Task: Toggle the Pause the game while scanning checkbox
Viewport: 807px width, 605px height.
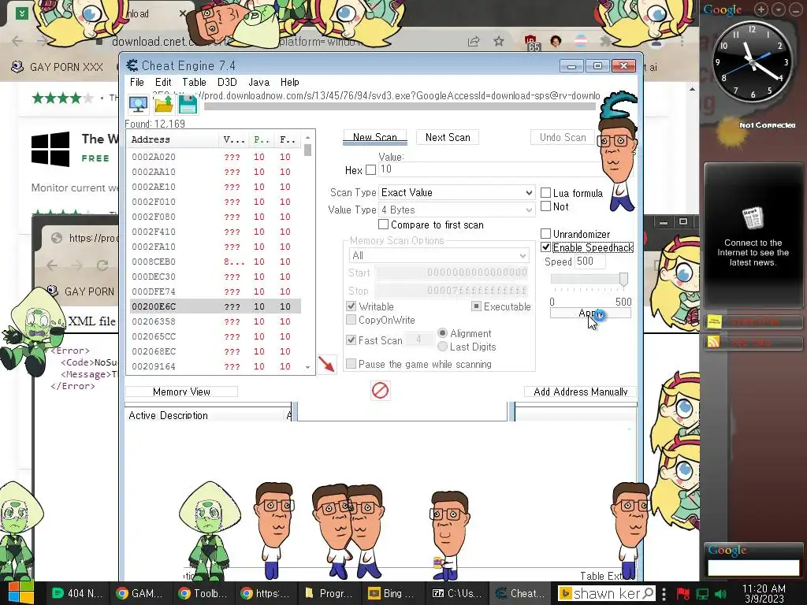Action: (351, 364)
